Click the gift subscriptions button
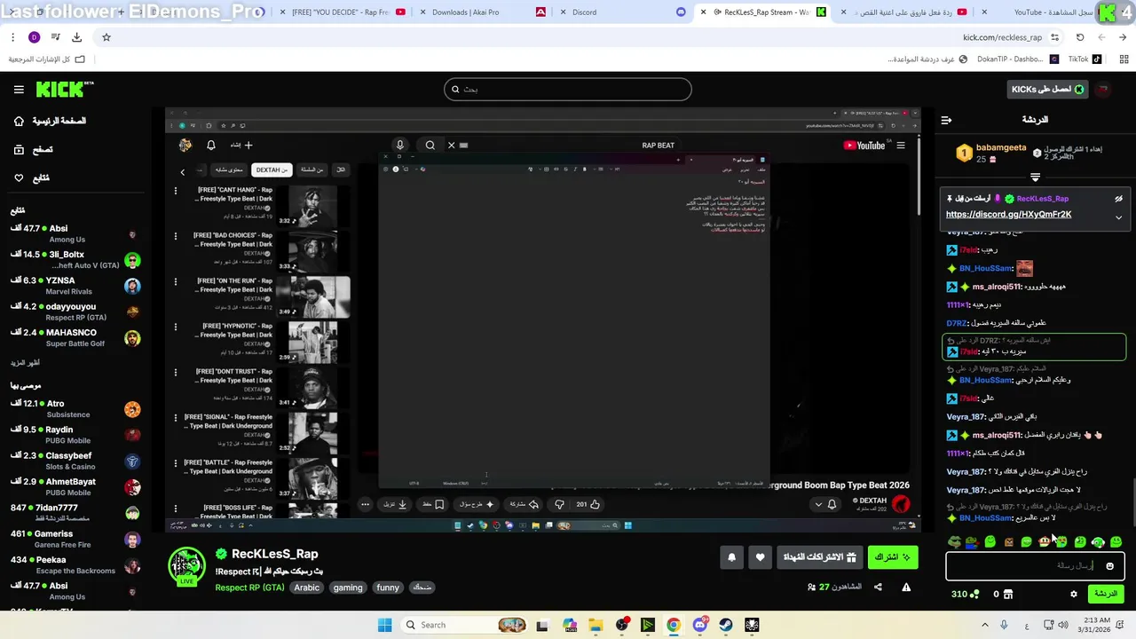 819,557
